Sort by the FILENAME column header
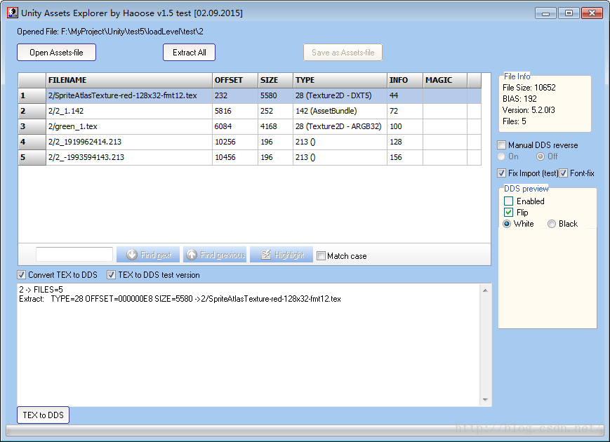 tap(129, 80)
